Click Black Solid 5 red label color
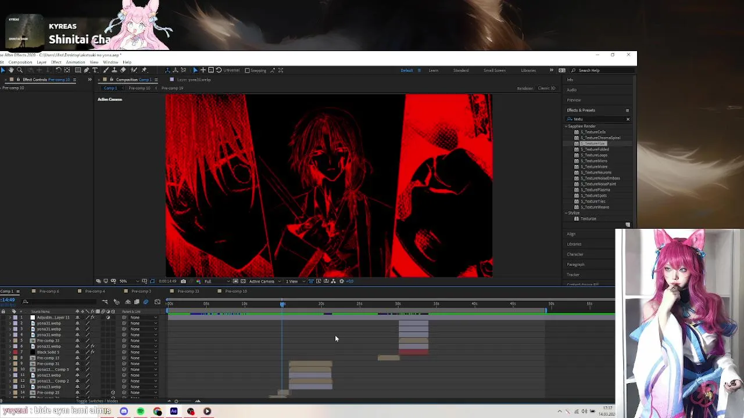Image resolution: width=744 pixels, height=418 pixels. pyautogui.click(x=15, y=352)
